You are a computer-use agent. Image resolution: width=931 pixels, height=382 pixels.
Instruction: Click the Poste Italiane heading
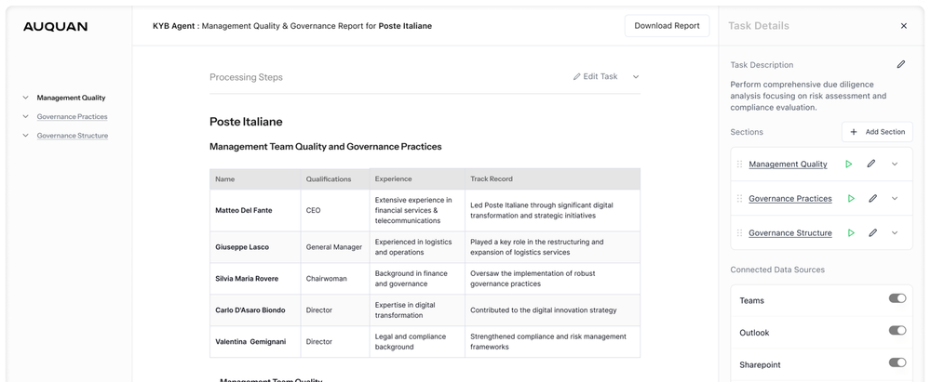coord(246,122)
